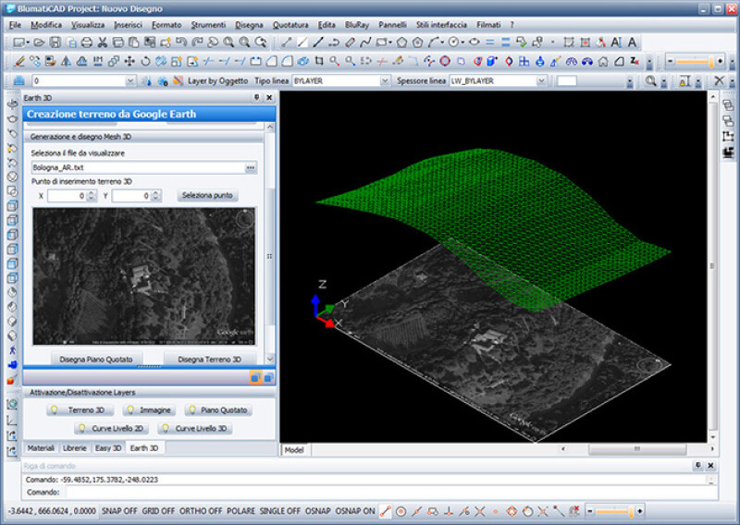Click the Bologna_AR.txt file field
Screen dimensions: 740x525
(x=138, y=167)
